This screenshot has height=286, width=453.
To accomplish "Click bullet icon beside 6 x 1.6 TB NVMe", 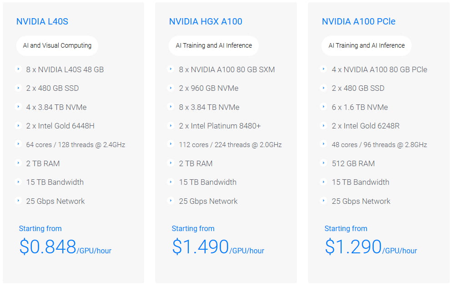I will pyautogui.click(x=324, y=107).
